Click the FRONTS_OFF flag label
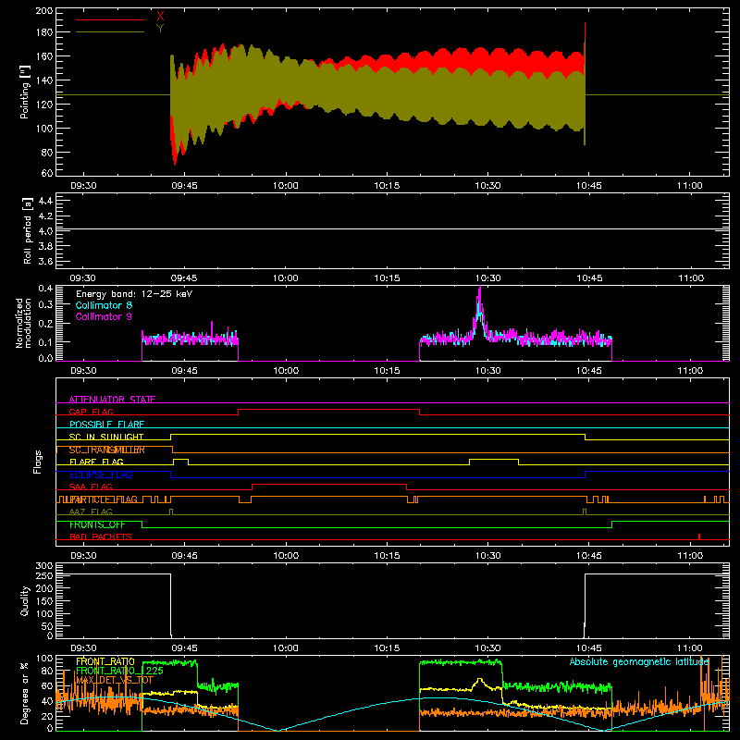Screen dimensions: 740x740 tap(97, 524)
